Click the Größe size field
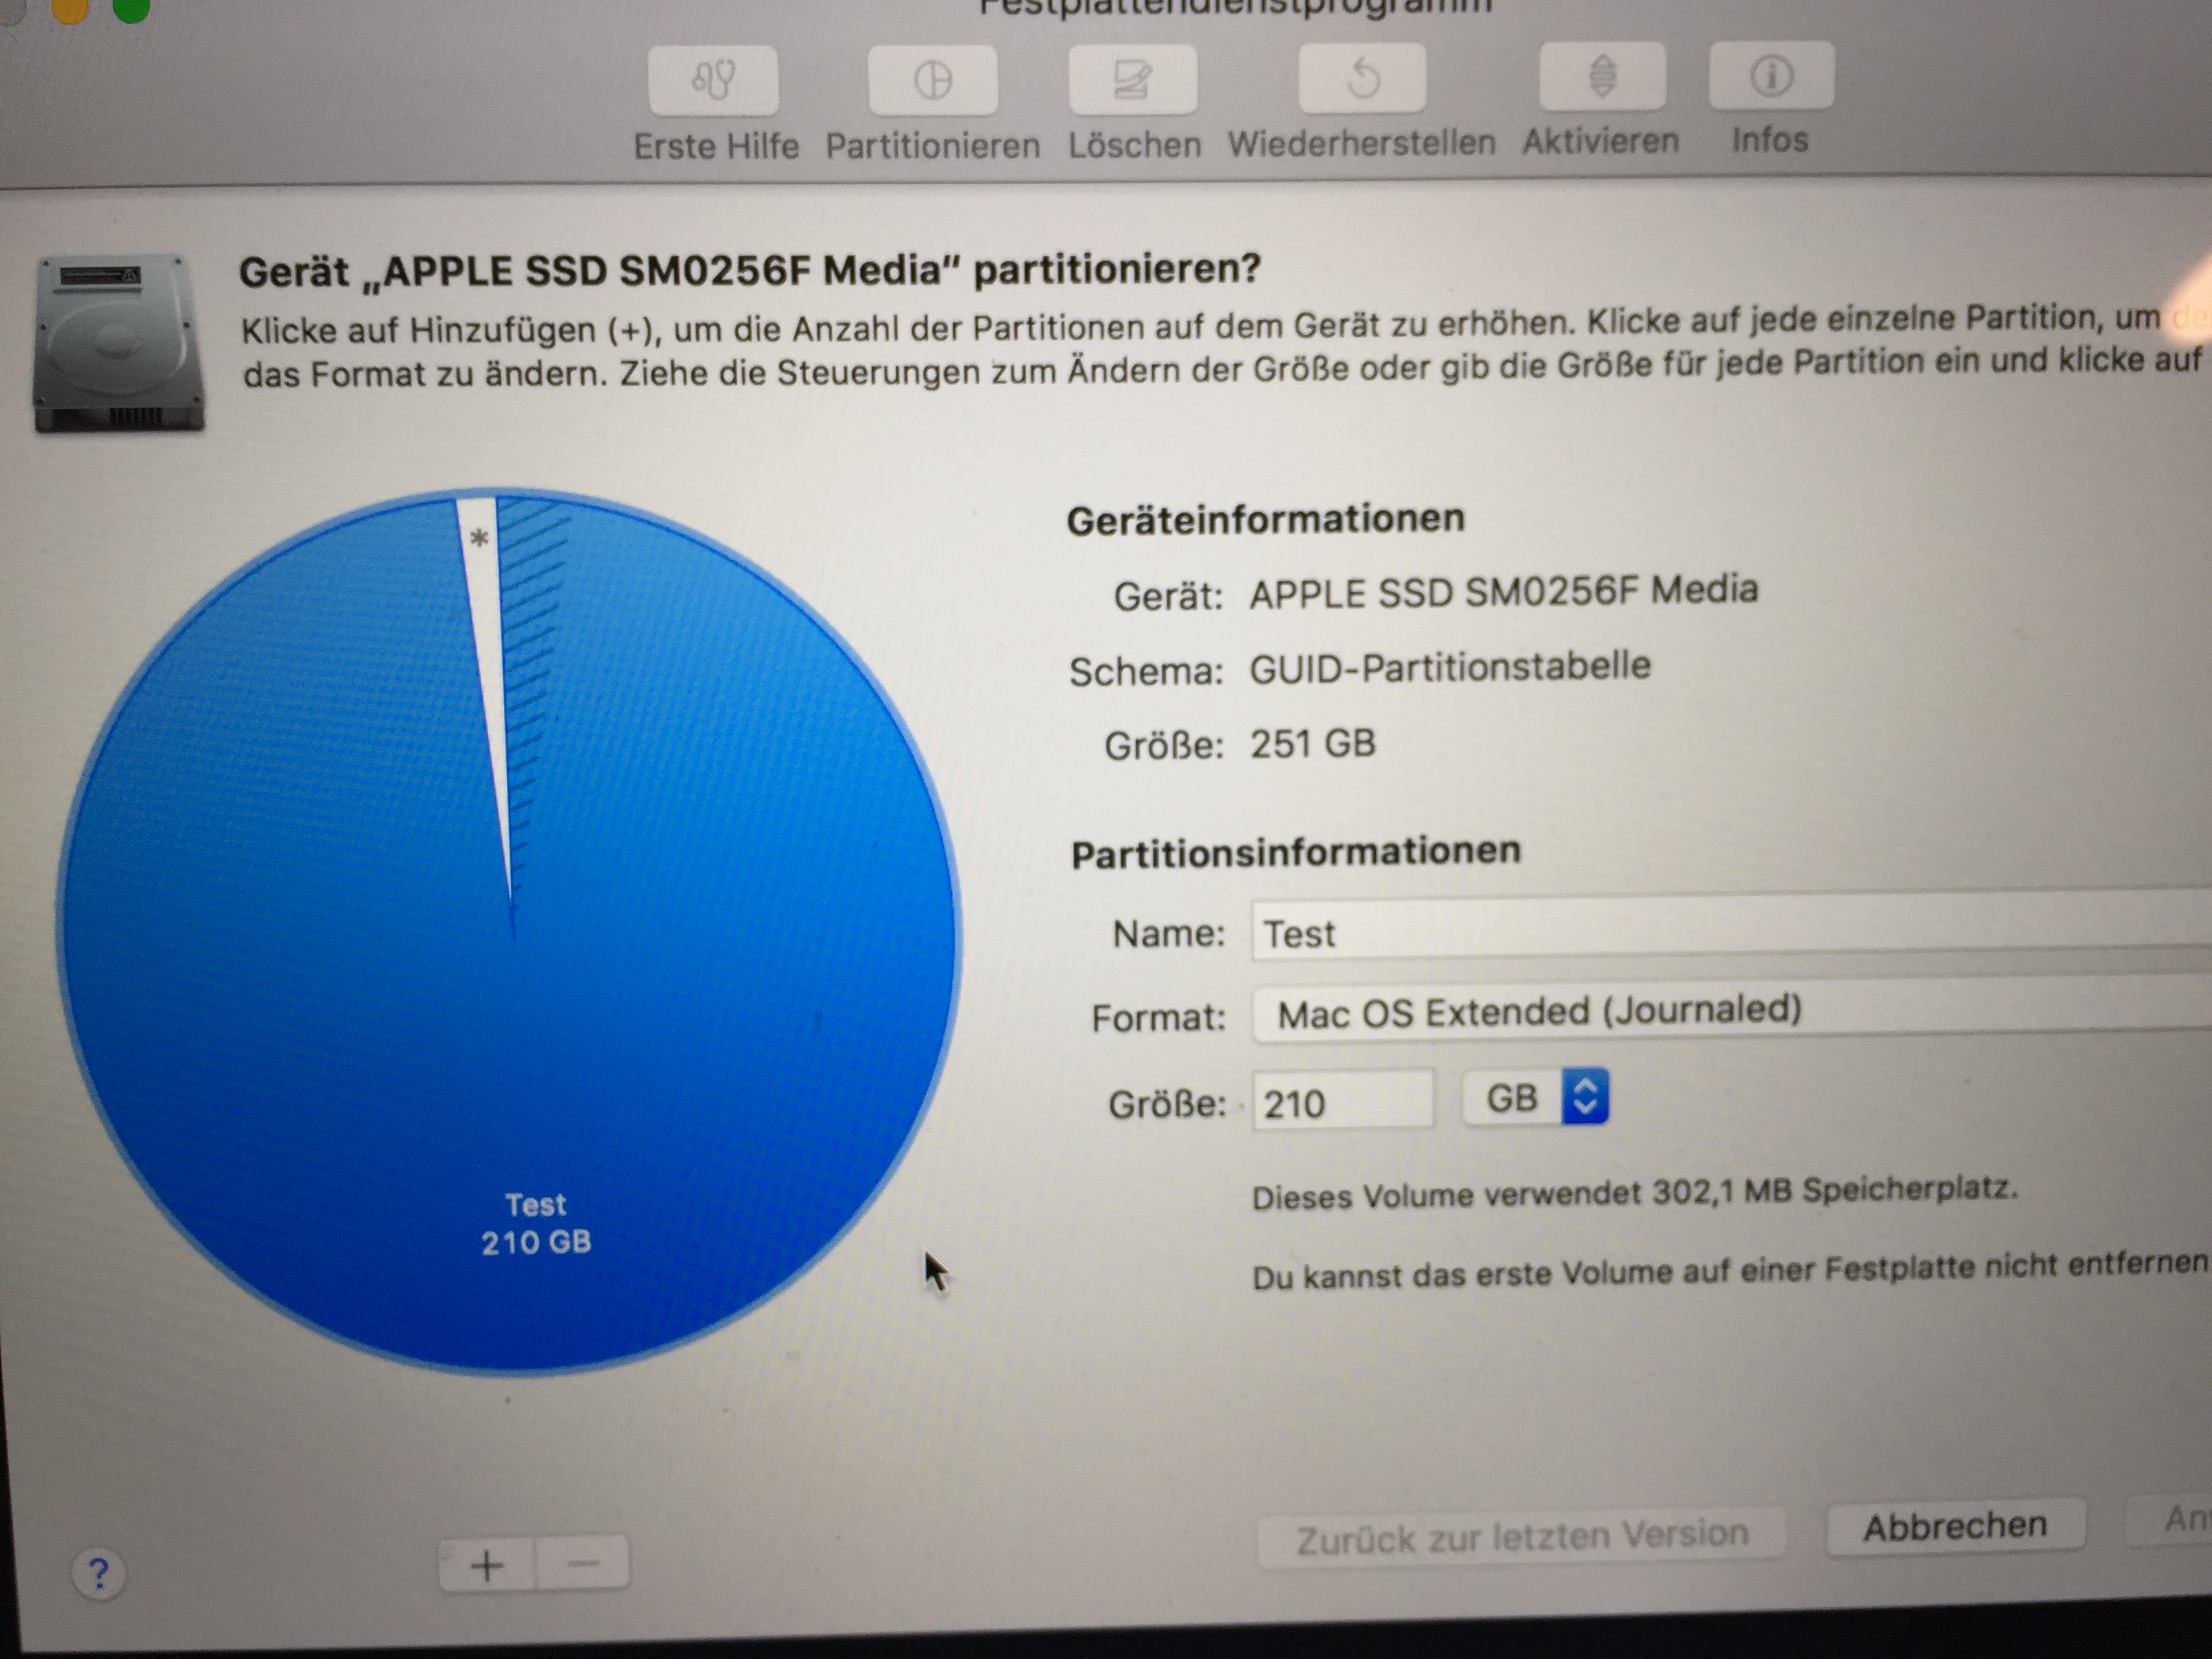 tap(1341, 1102)
